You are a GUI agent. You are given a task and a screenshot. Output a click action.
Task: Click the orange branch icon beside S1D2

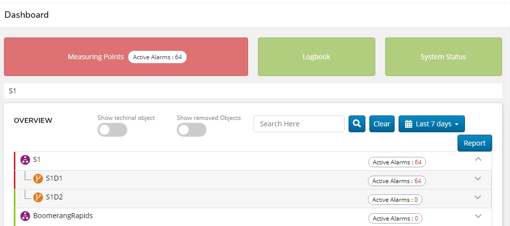click(x=38, y=197)
